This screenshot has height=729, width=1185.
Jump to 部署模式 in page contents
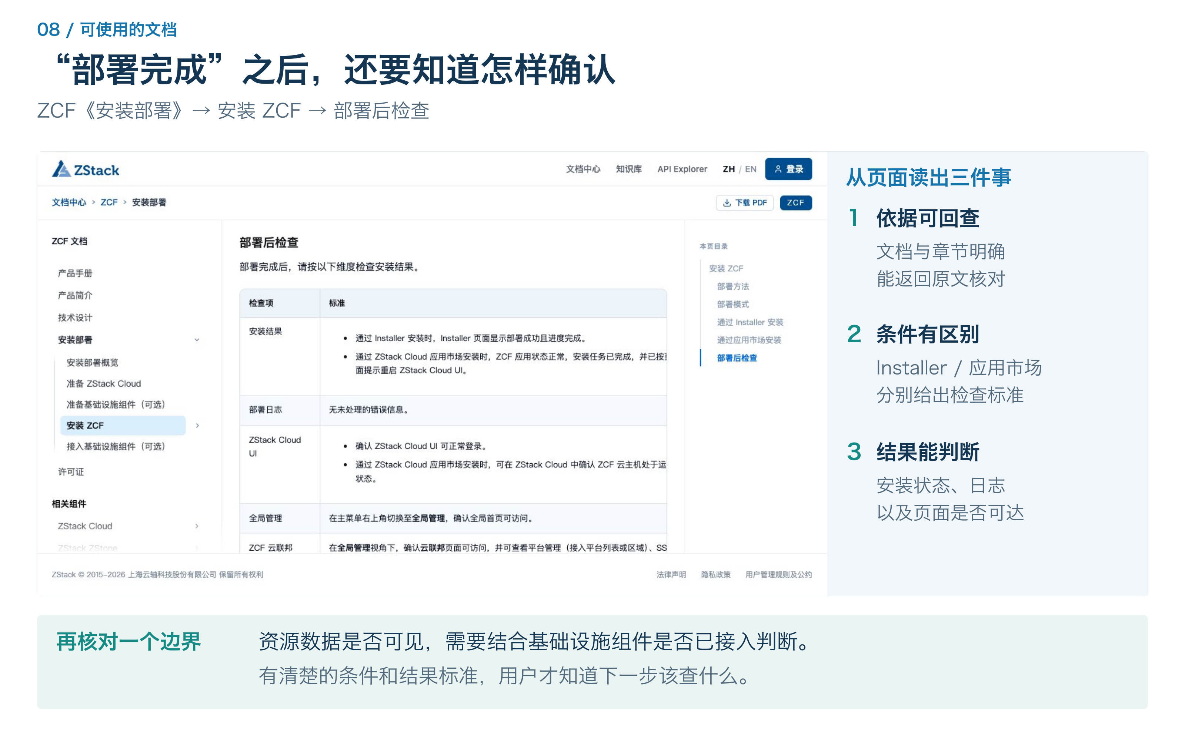tap(733, 304)
